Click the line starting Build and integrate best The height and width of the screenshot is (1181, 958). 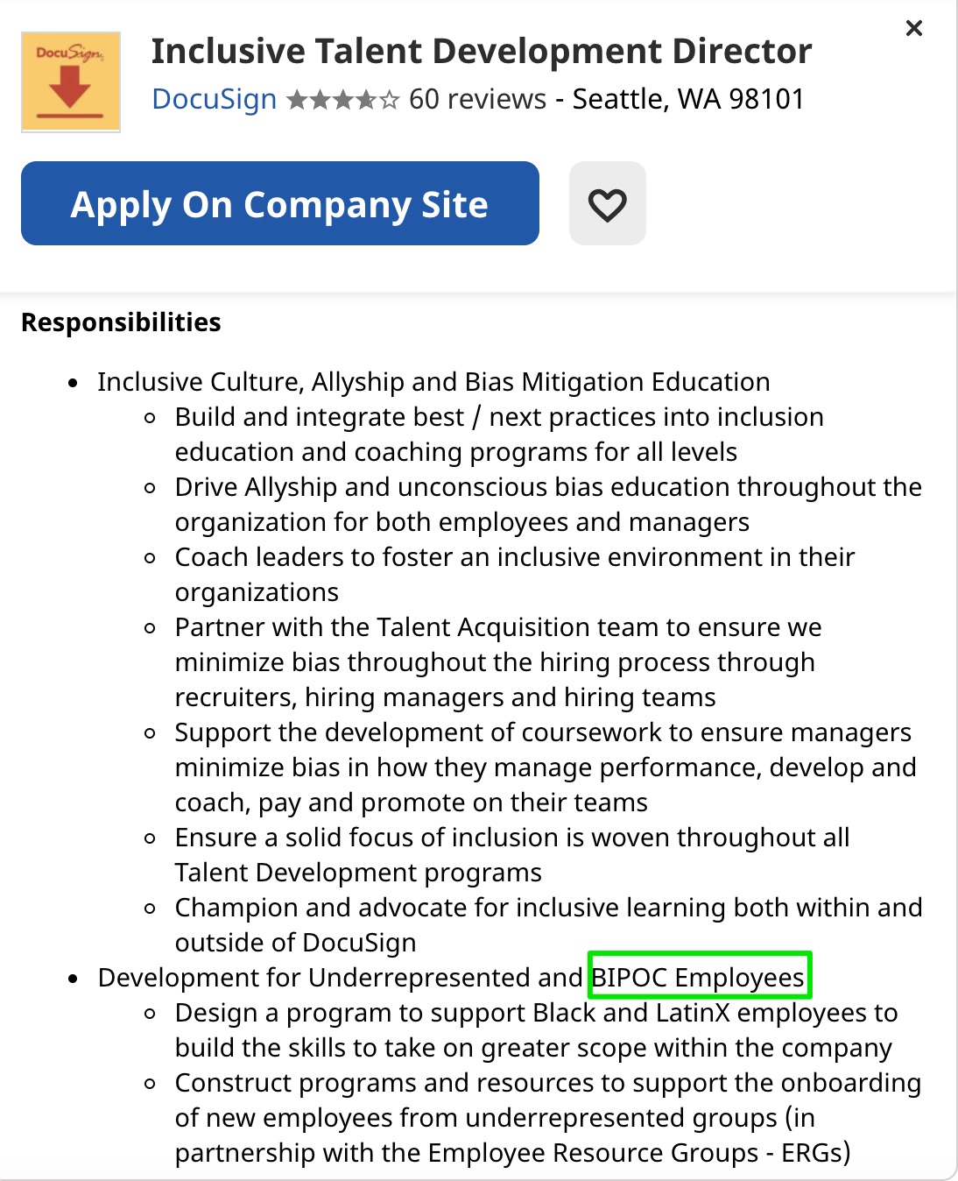click(499, 417)
